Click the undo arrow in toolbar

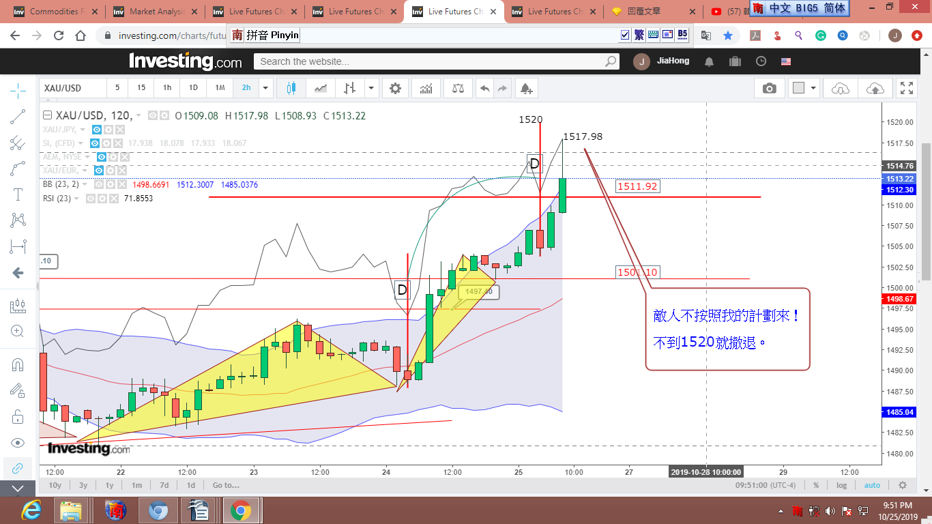coord(484,88)
